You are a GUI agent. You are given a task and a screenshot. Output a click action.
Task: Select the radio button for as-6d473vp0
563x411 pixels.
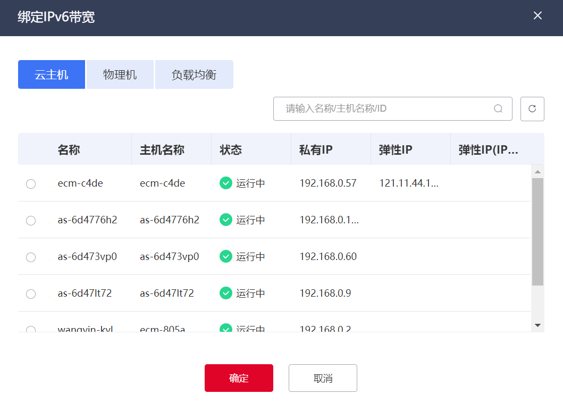point(30,257)
